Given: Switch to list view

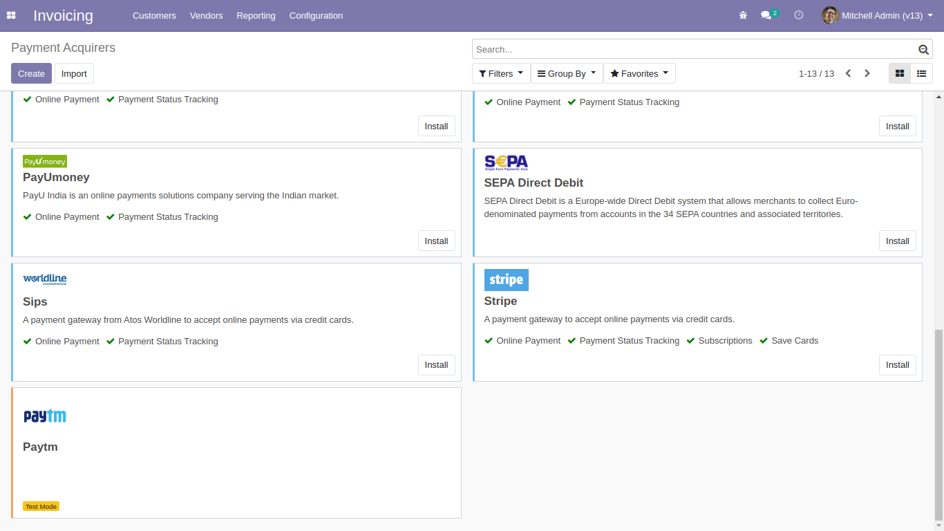Looking at the screenshot, I should tap(921, 73).
